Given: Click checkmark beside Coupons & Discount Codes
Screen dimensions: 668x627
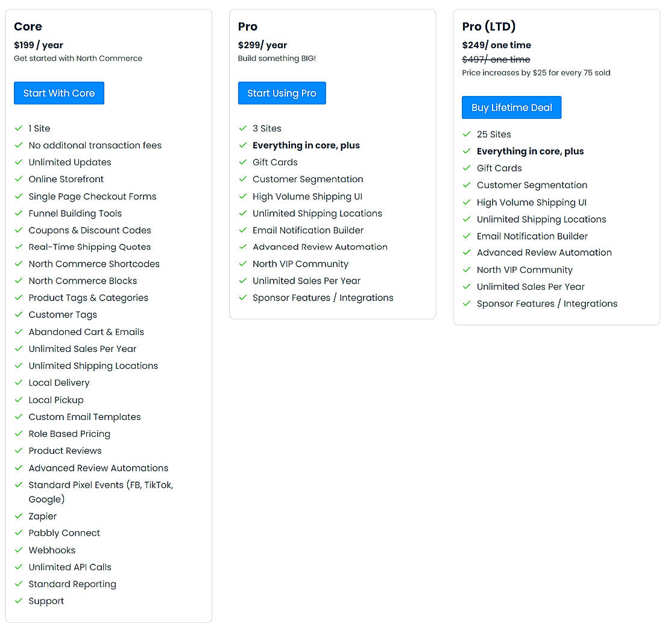Looking at the screenshot, I should coord(19,230).
